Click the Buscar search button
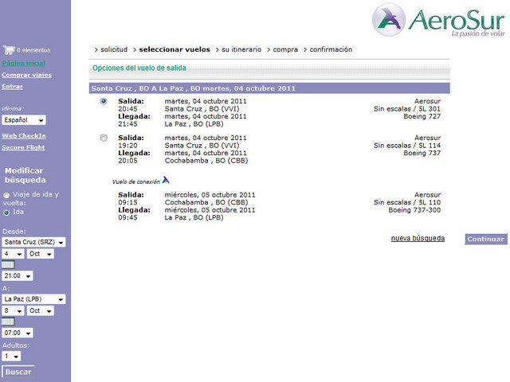The image size is (510, 382). [x=18, y=372]
